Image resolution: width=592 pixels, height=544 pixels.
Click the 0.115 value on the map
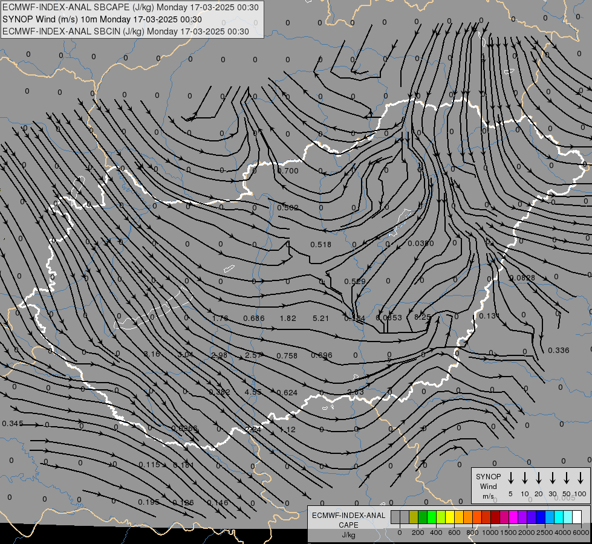[x=149, y=465]
